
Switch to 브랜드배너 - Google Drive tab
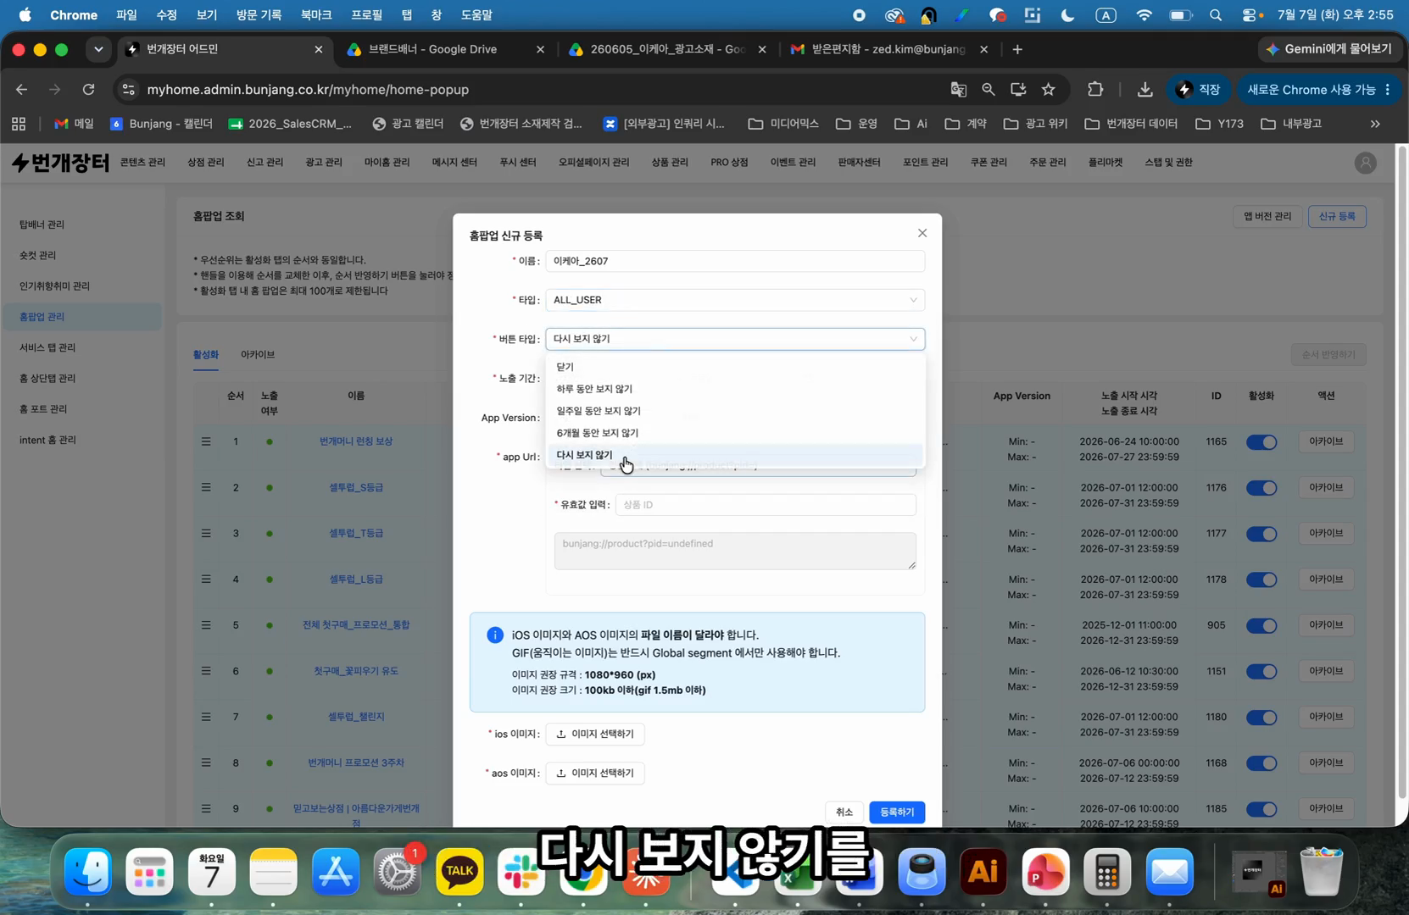click(445, 49)
